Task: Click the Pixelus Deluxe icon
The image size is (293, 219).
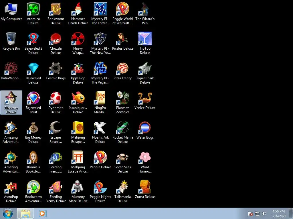Action: pos(122,38)
